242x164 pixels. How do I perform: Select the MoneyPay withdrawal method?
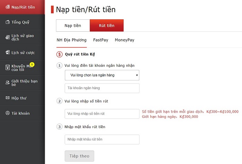[124, 40]
